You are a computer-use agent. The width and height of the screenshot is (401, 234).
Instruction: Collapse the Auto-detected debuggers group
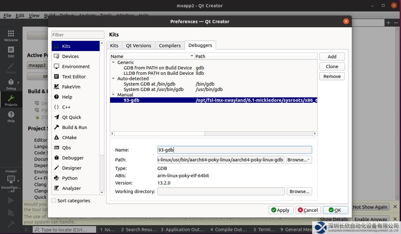click(x=113, y=79)
